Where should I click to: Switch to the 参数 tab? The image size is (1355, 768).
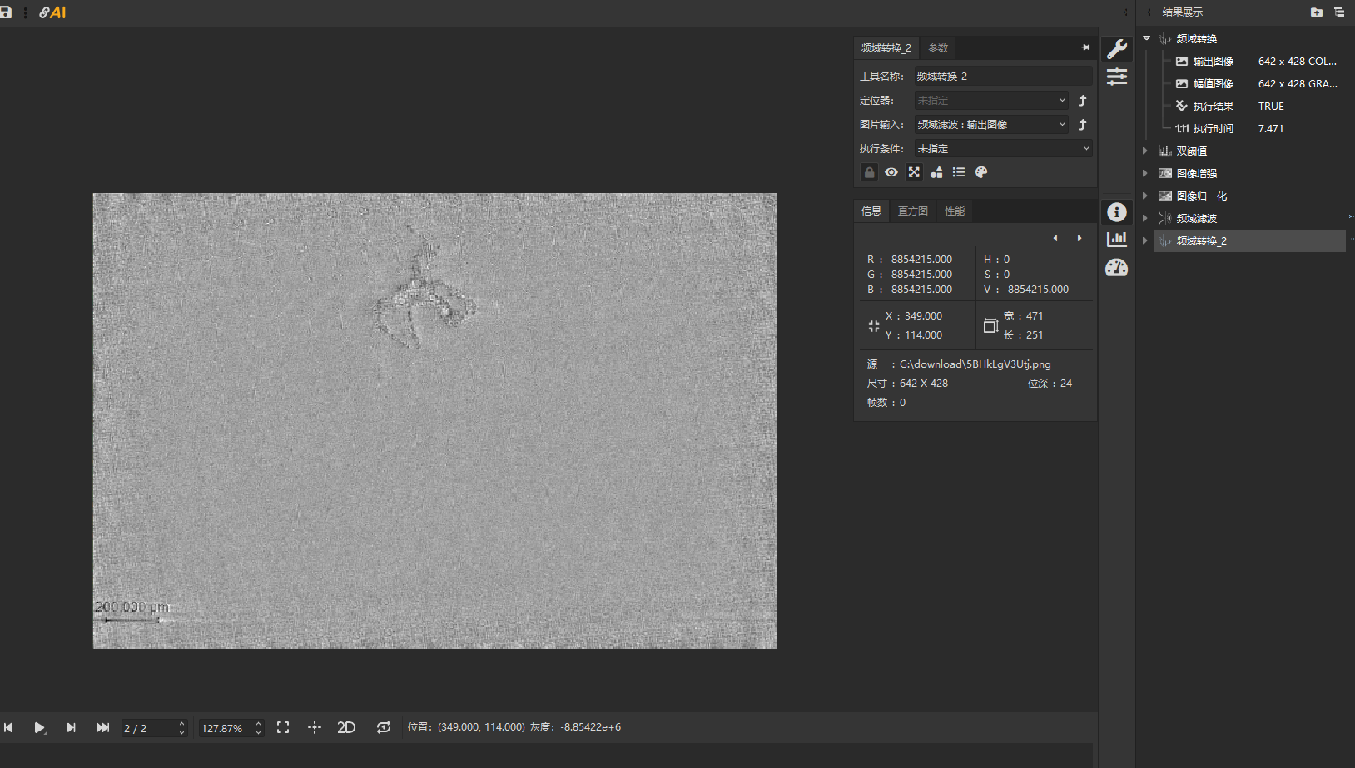coord(938,48)
